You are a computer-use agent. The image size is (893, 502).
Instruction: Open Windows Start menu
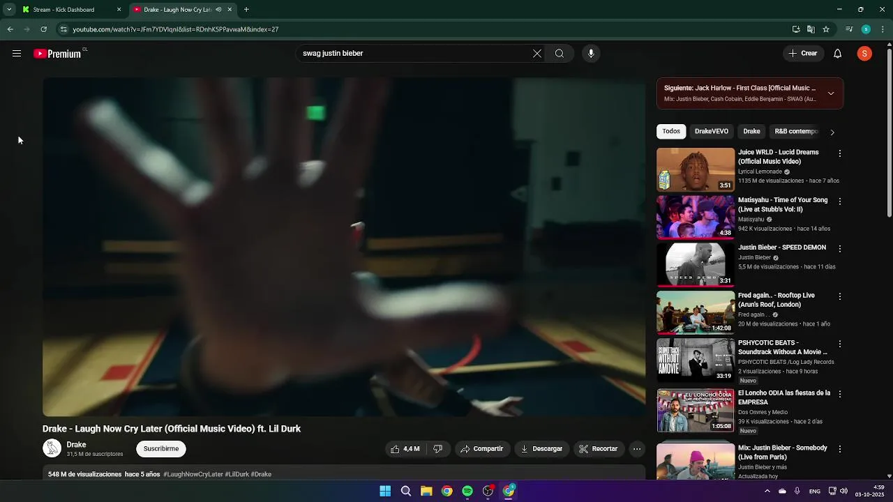(x=385, y=491)
